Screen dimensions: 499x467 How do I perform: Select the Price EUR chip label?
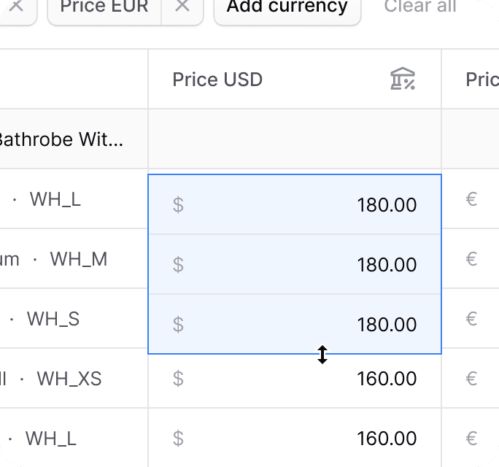click(104, 6)
